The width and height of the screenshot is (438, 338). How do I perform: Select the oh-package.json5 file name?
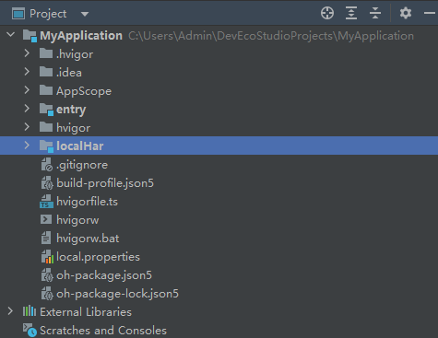click(104, 275)
